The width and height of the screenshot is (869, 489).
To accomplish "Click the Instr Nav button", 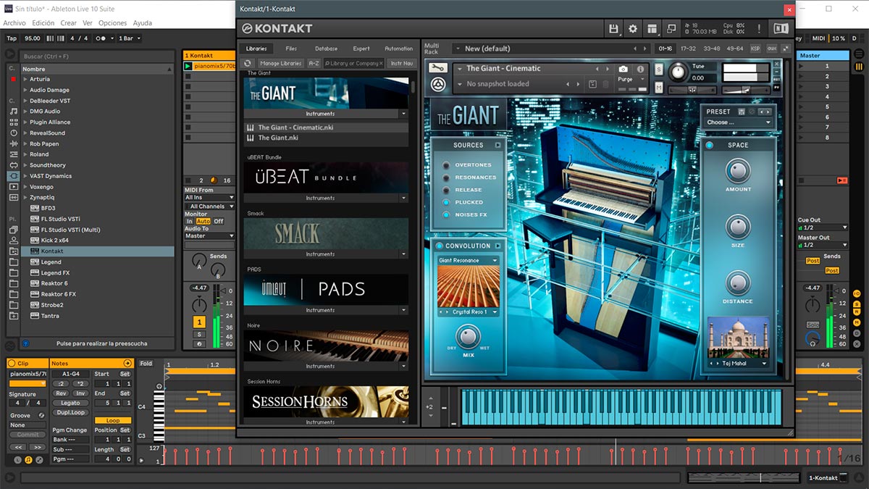I will 401,64.
